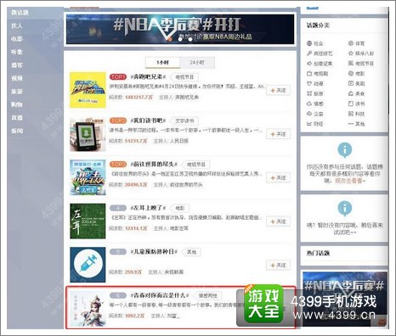The width and height of the screenshot is (396, 336).
Task: Switch to the 24小时 ranking tab
Action: 197,63
